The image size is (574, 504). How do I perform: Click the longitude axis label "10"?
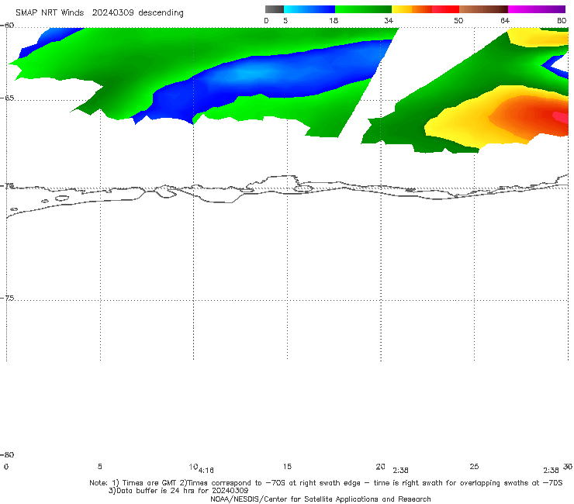pyautogui.click(x=193, y=467)
